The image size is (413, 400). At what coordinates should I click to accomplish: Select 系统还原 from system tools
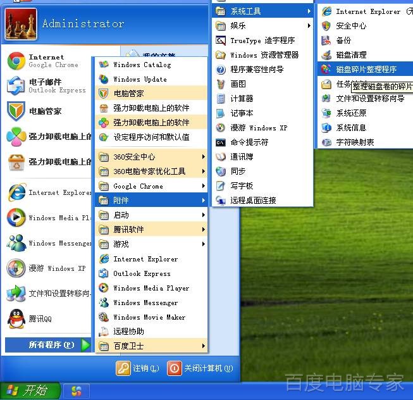click(x=351, y=113)
